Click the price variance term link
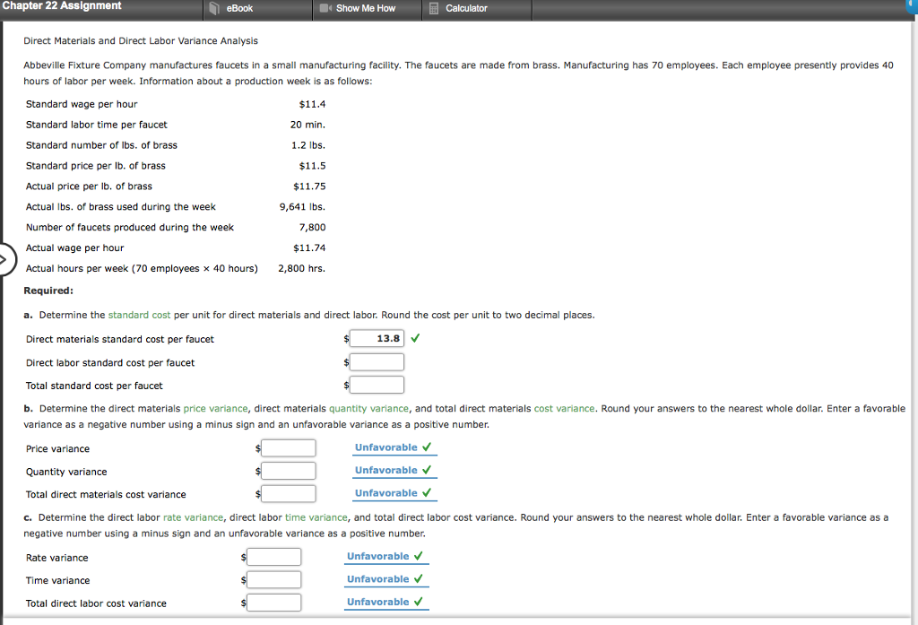Screen dimensions: 918x625 [x=214, y=408]
